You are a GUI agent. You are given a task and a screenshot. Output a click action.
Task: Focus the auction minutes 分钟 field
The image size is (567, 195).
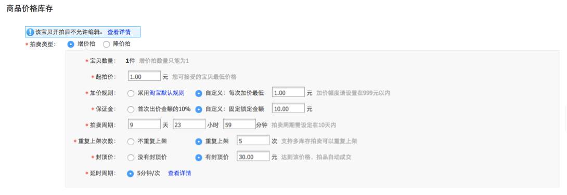240,124
